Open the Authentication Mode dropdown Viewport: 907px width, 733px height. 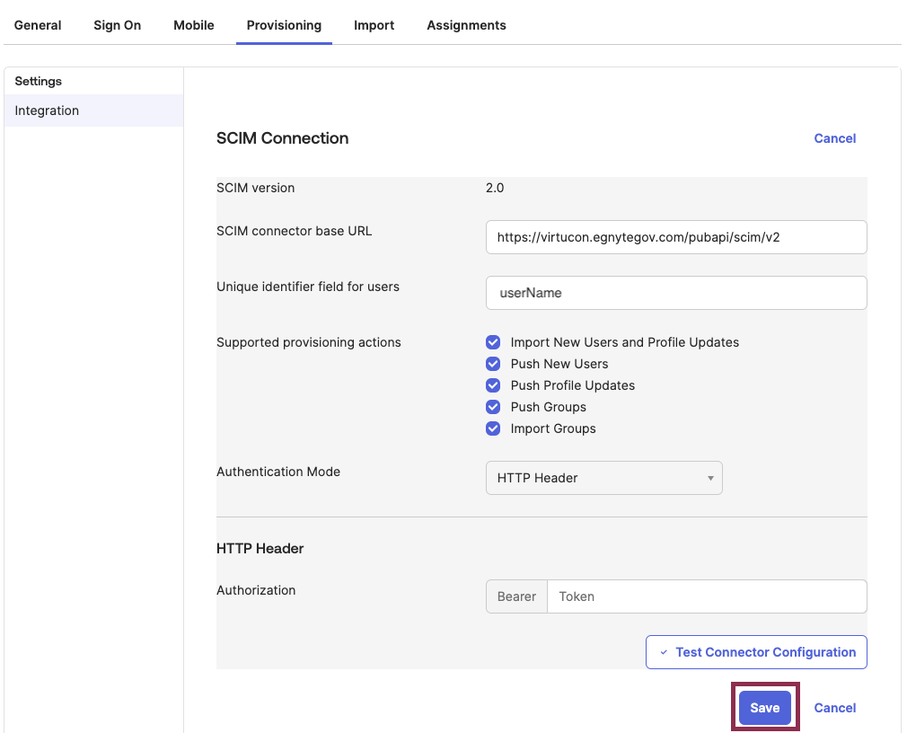(603, 477)
